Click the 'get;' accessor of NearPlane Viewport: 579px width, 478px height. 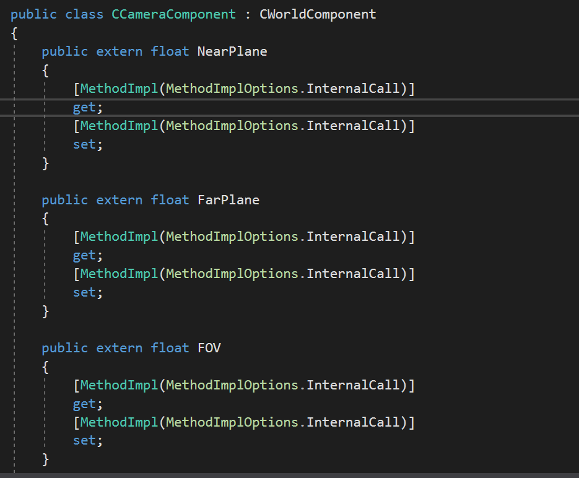click(87, 107)
